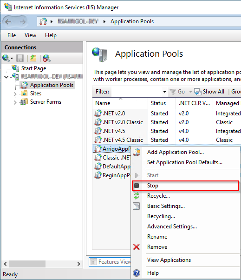Expand the Sites tree node
This screenshot has height=280, width=241.
coord(15,94)
